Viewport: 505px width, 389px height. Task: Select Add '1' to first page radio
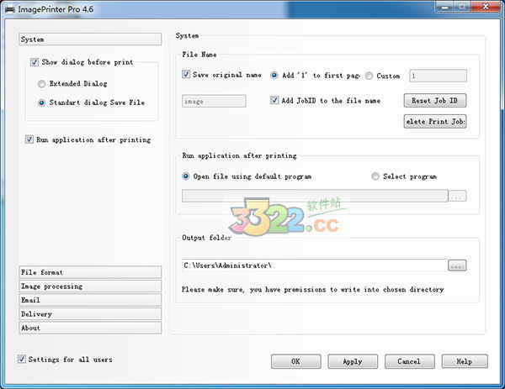click(274, 76)
